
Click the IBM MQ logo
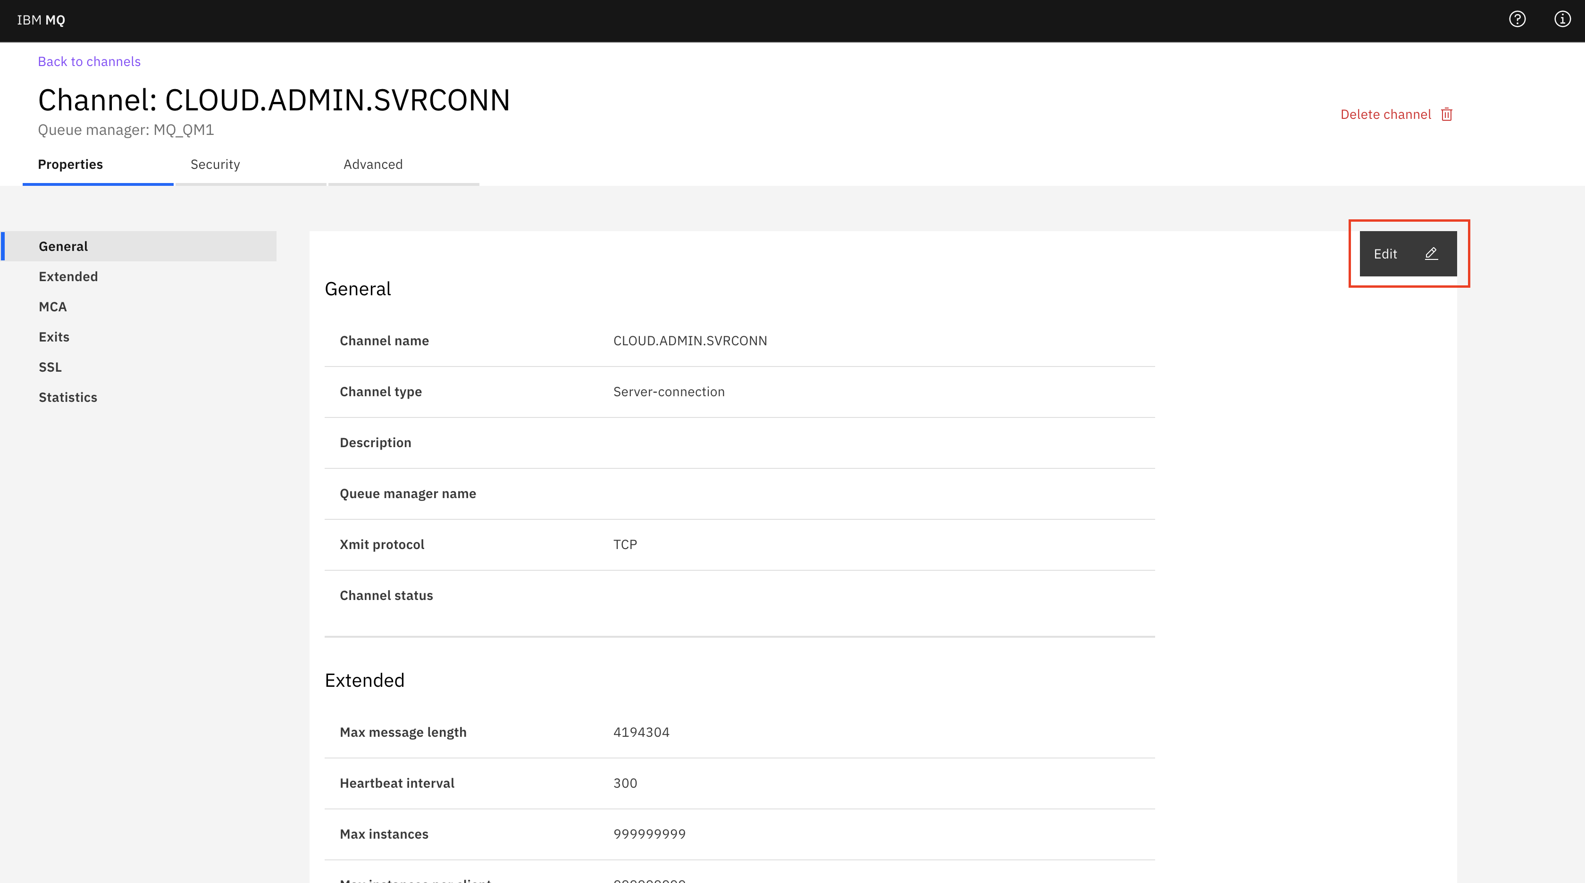(41, 20)
